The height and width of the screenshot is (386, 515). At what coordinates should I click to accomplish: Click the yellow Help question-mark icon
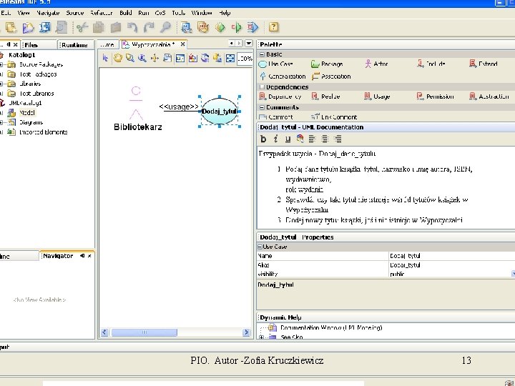pos(273,27)
